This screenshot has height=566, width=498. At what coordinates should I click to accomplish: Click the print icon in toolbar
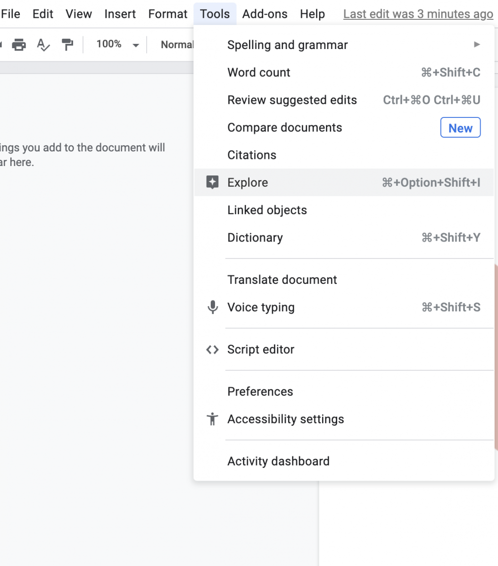pos(19,45)
